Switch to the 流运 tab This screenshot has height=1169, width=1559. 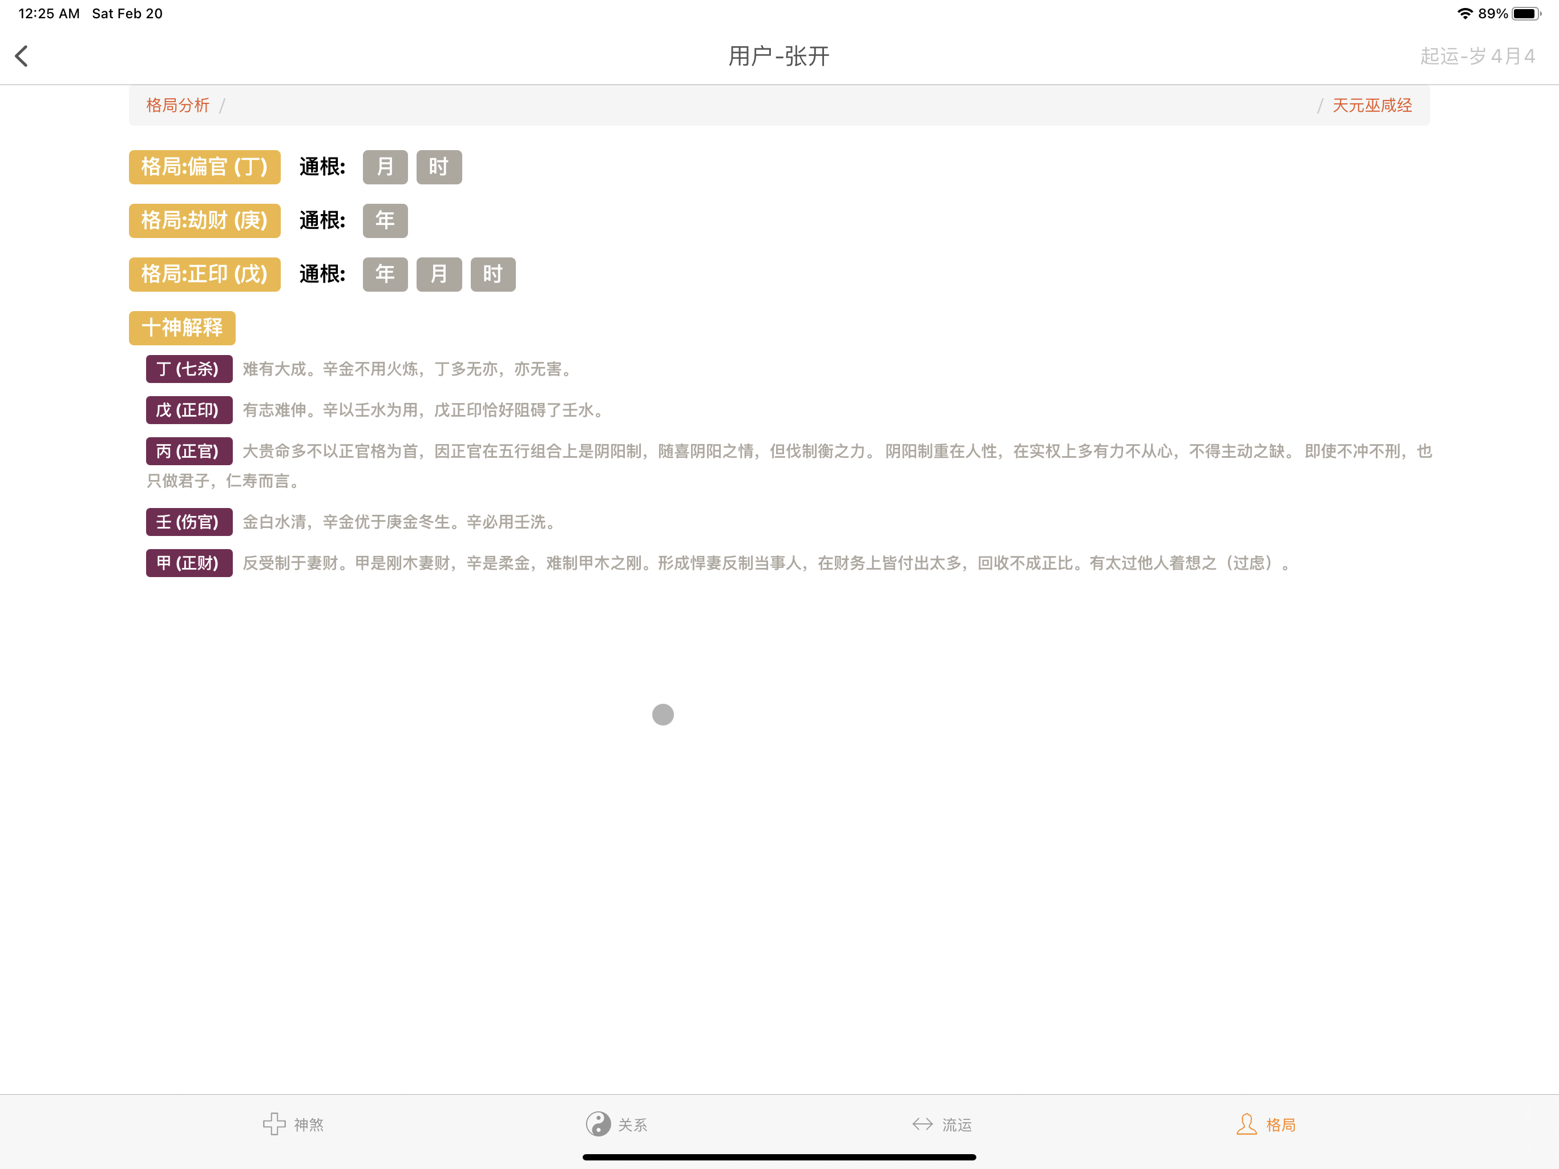pyautogui.click(x=942, y=1124)
